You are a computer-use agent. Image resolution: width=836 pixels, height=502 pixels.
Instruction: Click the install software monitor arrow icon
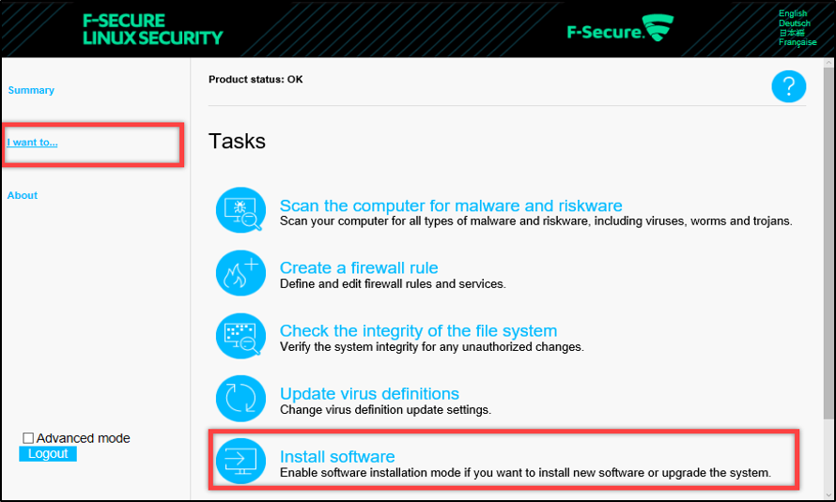[240, 462]
